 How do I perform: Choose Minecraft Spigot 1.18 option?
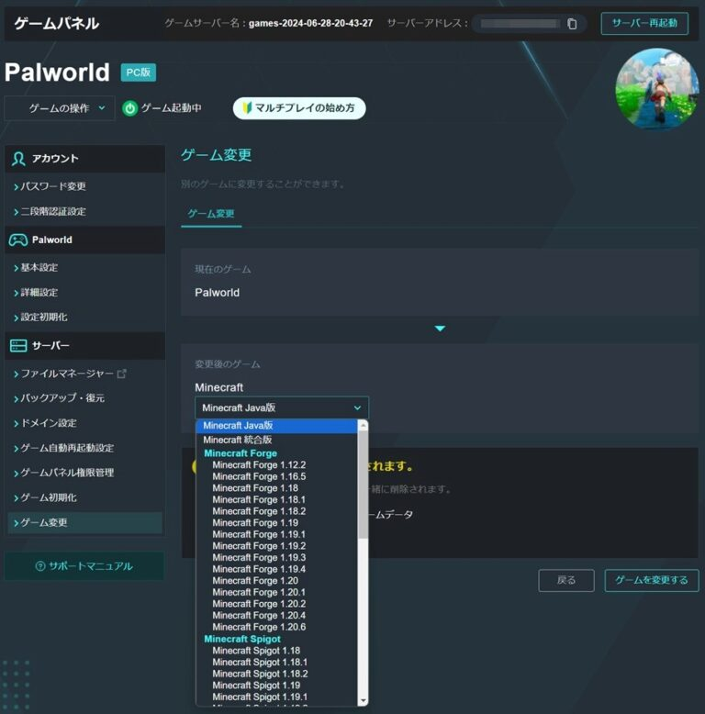pyautogui.click(x=276, y=651)
